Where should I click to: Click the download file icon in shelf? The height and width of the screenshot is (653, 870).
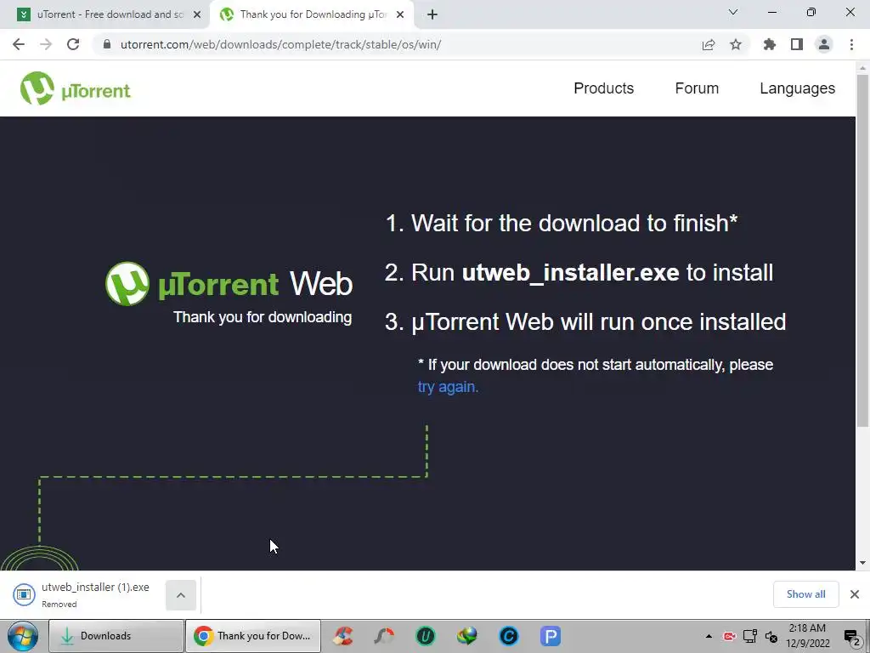[x=24, y=594]
